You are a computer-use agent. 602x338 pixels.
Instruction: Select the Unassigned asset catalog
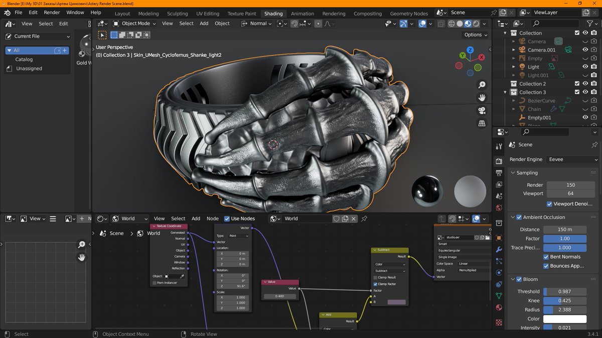pos(29,69)
